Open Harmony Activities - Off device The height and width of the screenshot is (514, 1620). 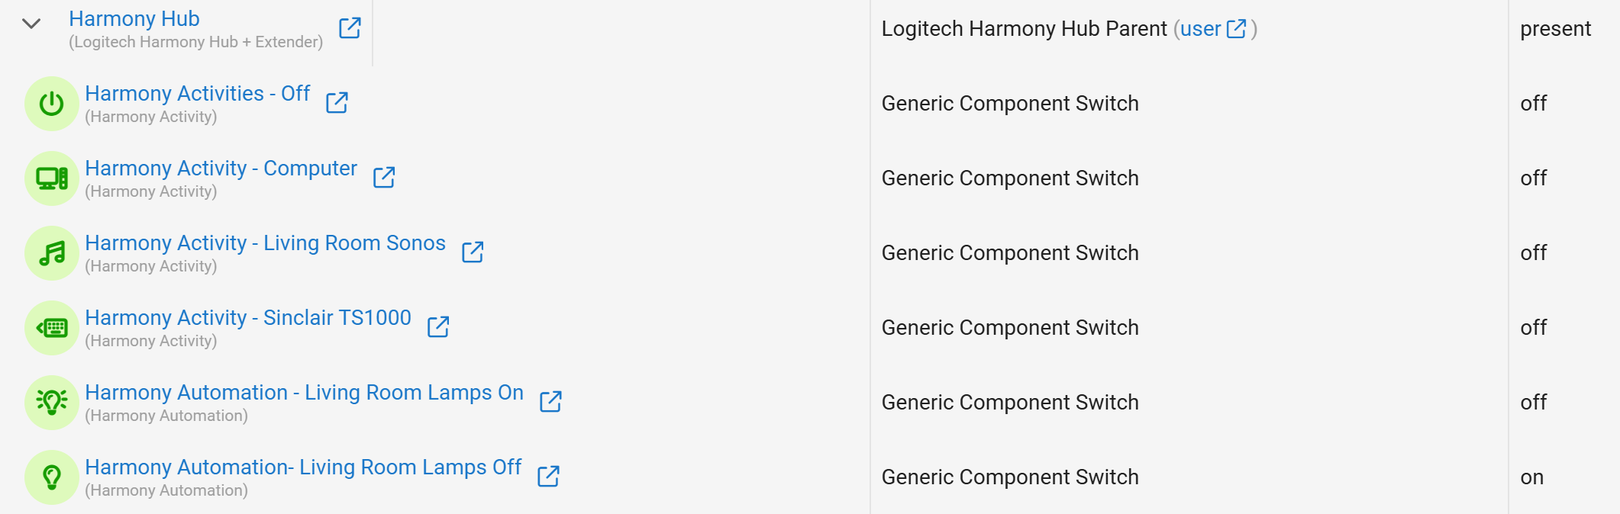(197, 94)
